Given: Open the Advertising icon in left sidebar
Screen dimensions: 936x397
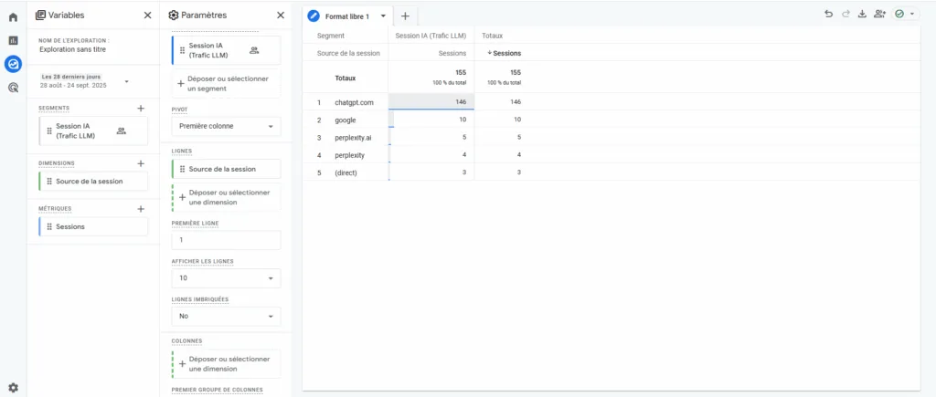Looking at the screenshot, I should 13,88.
